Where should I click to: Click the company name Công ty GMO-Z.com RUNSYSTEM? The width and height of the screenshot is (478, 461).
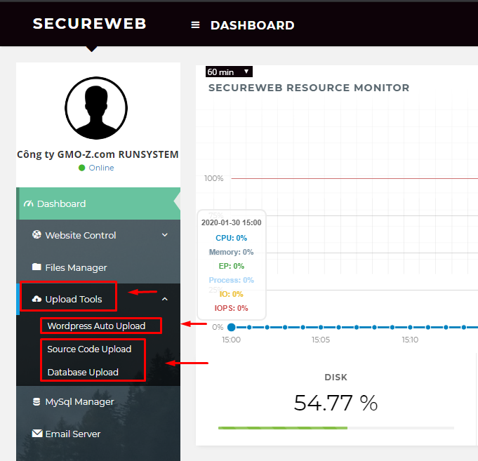click(x=98, y=154)
